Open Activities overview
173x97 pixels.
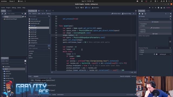point(4,1)
